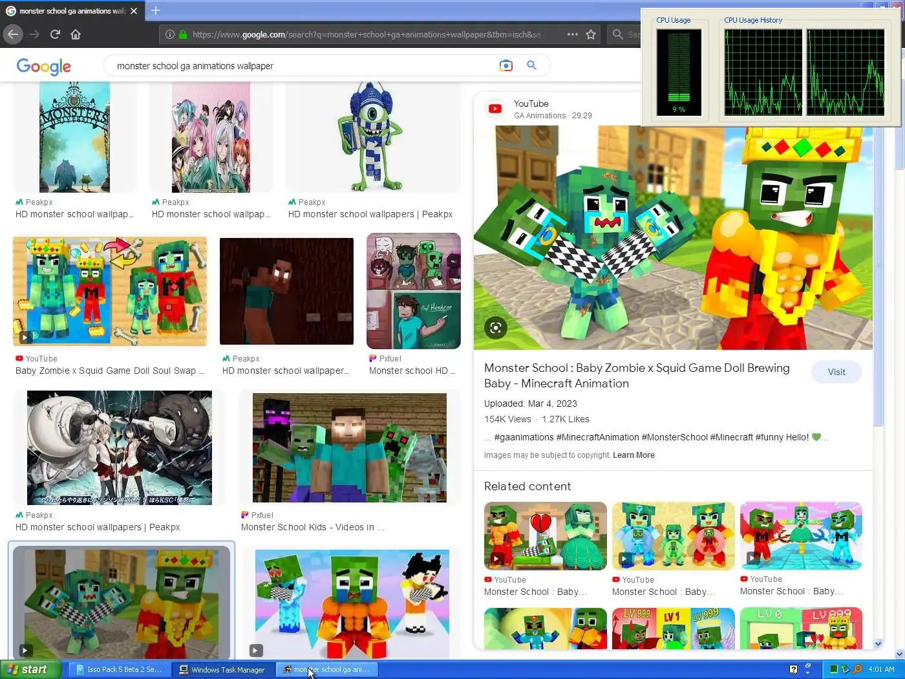The height and width of the screenshot is (679, 905).
Task: Open the new tab plus button
Action: click(x=156, y=10)
